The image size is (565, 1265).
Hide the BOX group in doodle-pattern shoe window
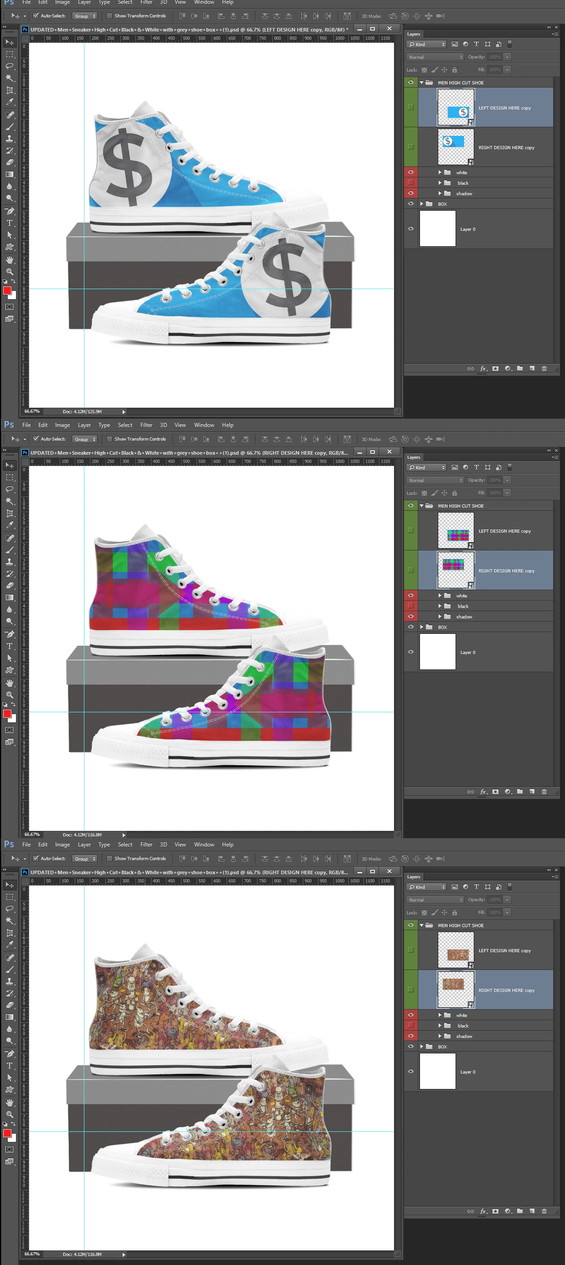pos(411,1047)
